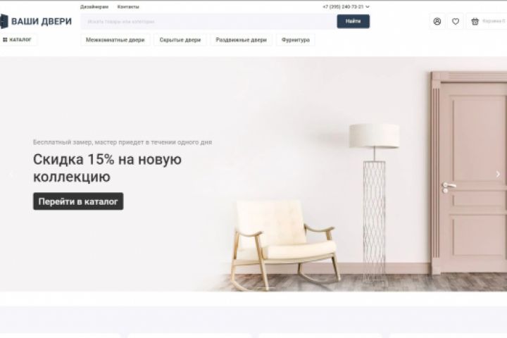Click the Перейти в каталог button
The width and height of the screenshot is (507, 338).
coord(78,201)
